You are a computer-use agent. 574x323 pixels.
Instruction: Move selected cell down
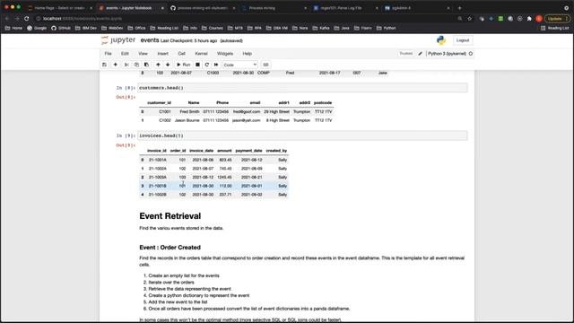coord(168,65)
